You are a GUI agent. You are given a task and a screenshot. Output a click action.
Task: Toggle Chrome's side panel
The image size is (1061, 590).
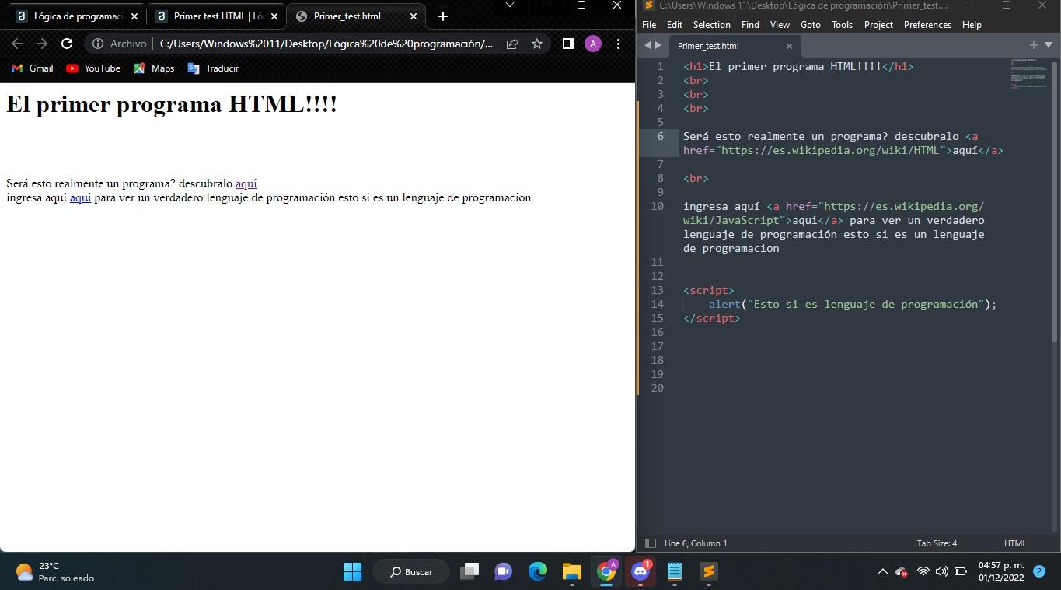click(568, 44)
